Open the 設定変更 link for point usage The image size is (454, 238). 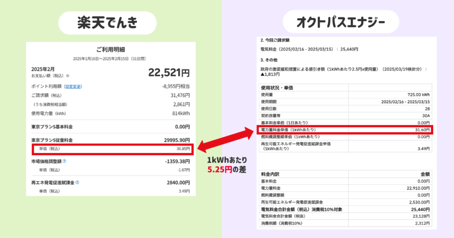coord(73,86)
